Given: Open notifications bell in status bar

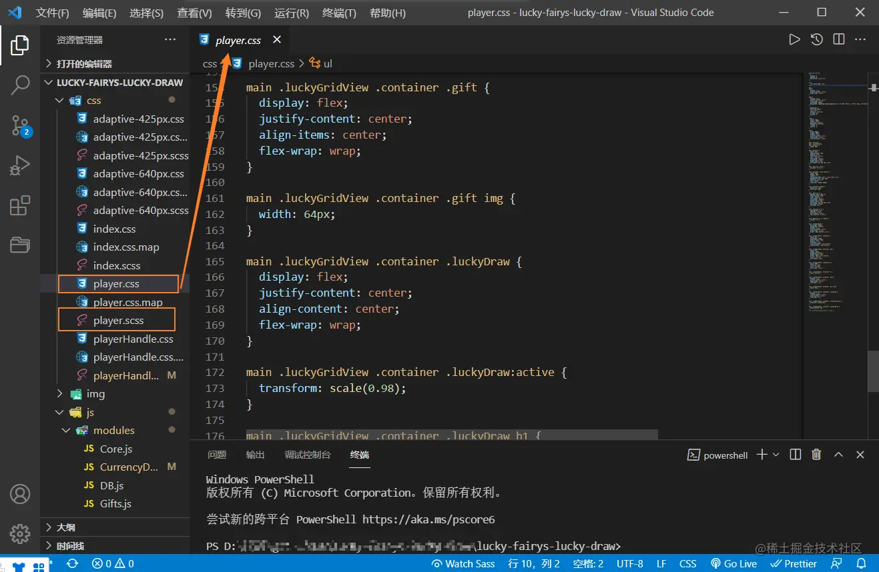Looking at the screenshot, I should [861, 564].
